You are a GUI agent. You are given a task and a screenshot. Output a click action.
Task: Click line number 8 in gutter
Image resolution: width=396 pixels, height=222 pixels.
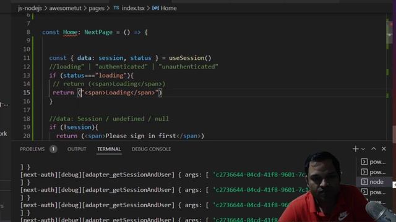[x=28, y=32]
